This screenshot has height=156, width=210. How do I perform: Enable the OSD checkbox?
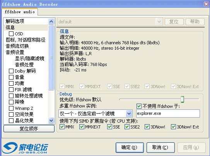(x=11, y=34)
